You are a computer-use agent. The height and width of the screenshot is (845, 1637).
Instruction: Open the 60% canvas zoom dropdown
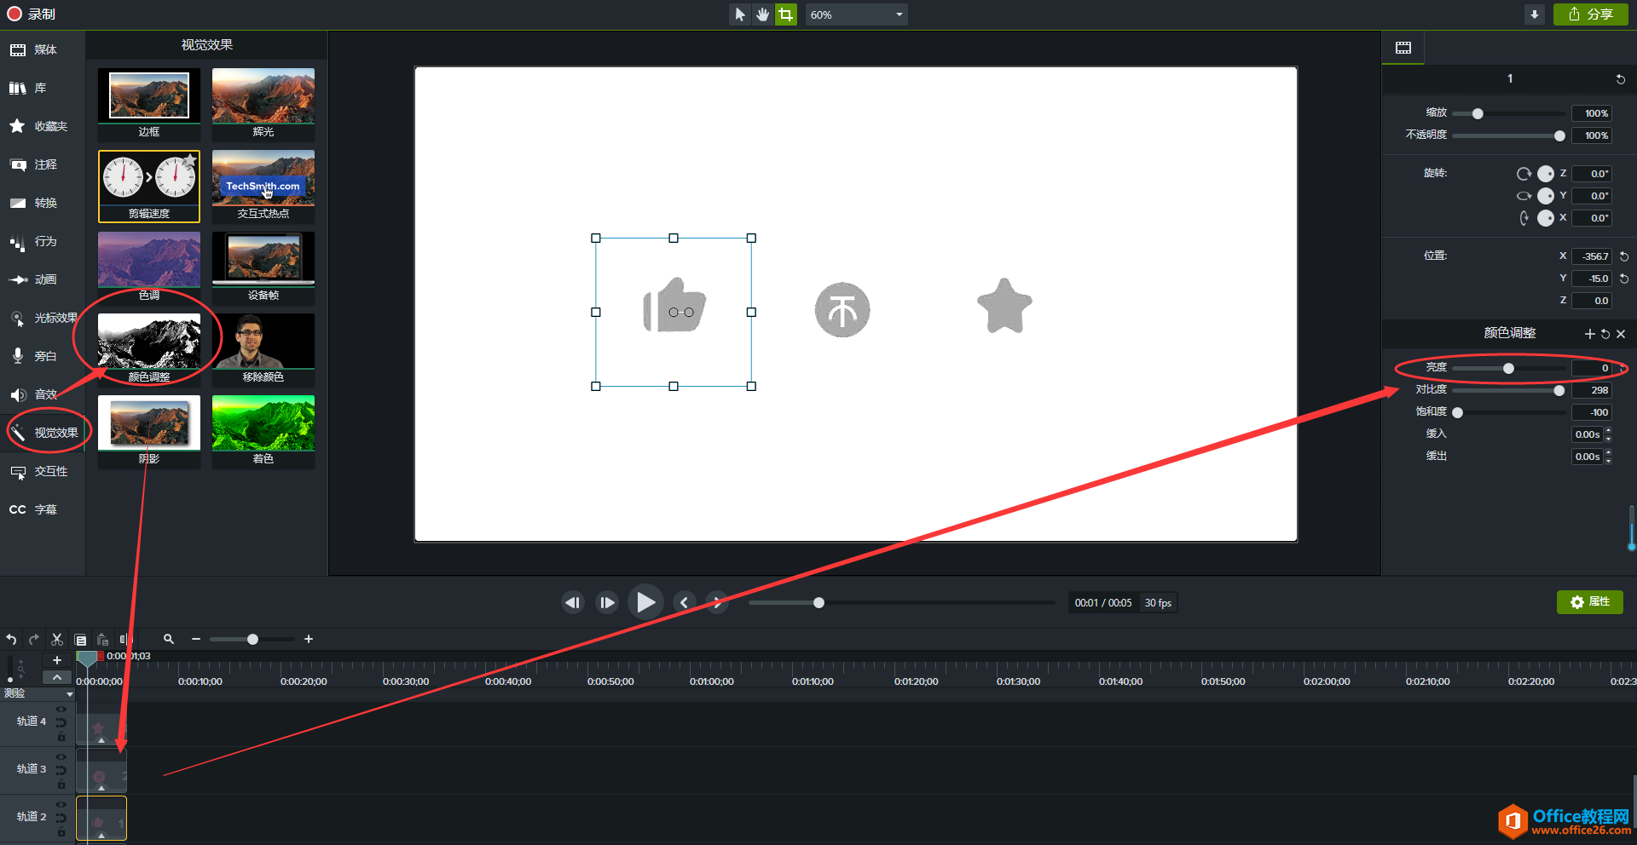[x=856, y=14]
